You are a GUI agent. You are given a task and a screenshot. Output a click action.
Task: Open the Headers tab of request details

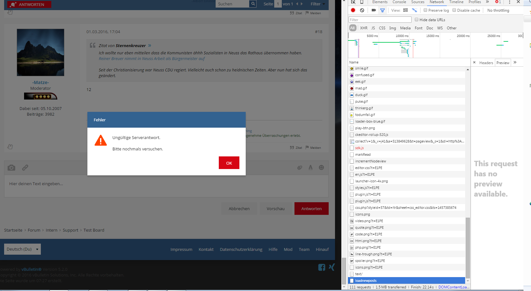coord(486,63)
